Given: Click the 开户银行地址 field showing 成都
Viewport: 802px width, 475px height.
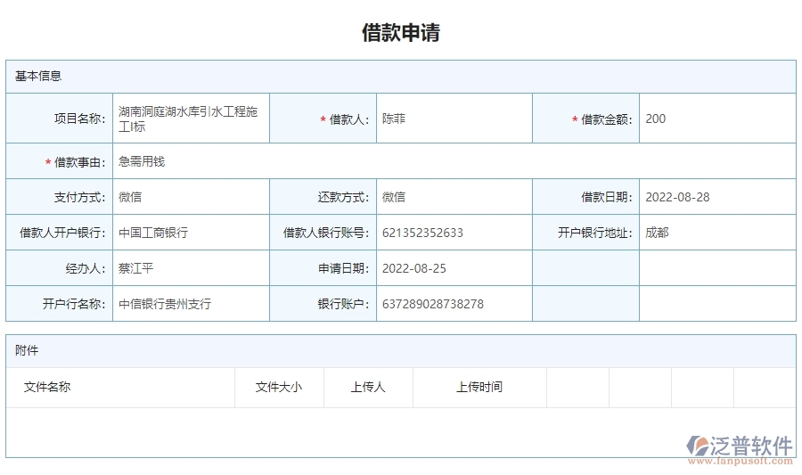Looking at the screenshot, I should 716,233.
